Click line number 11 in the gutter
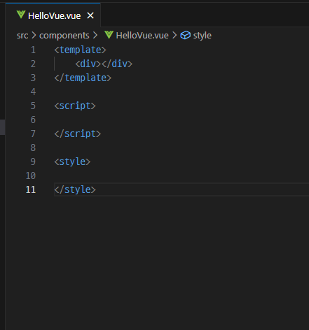Screen dimensions: 309x330 [x=31, y=189]
